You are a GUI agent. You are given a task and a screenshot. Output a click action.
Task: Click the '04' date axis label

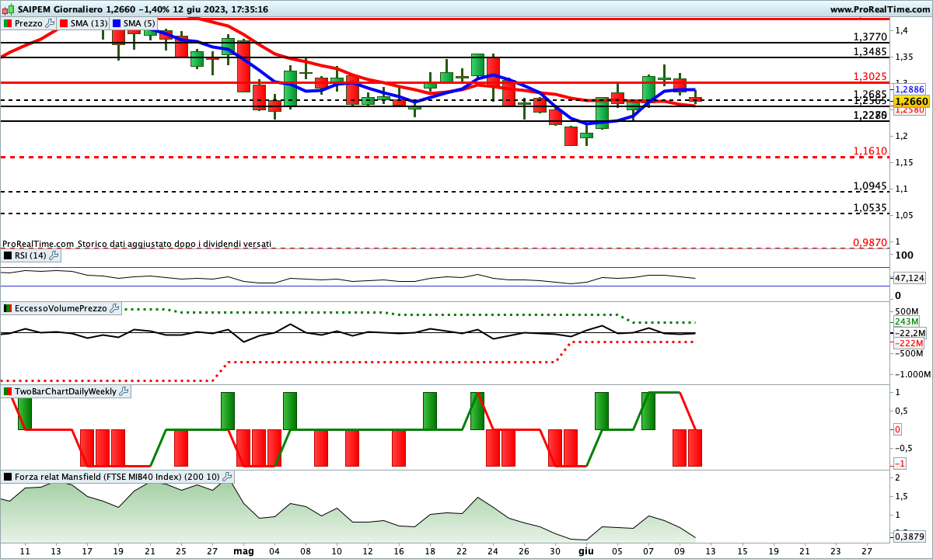[274, 550]
